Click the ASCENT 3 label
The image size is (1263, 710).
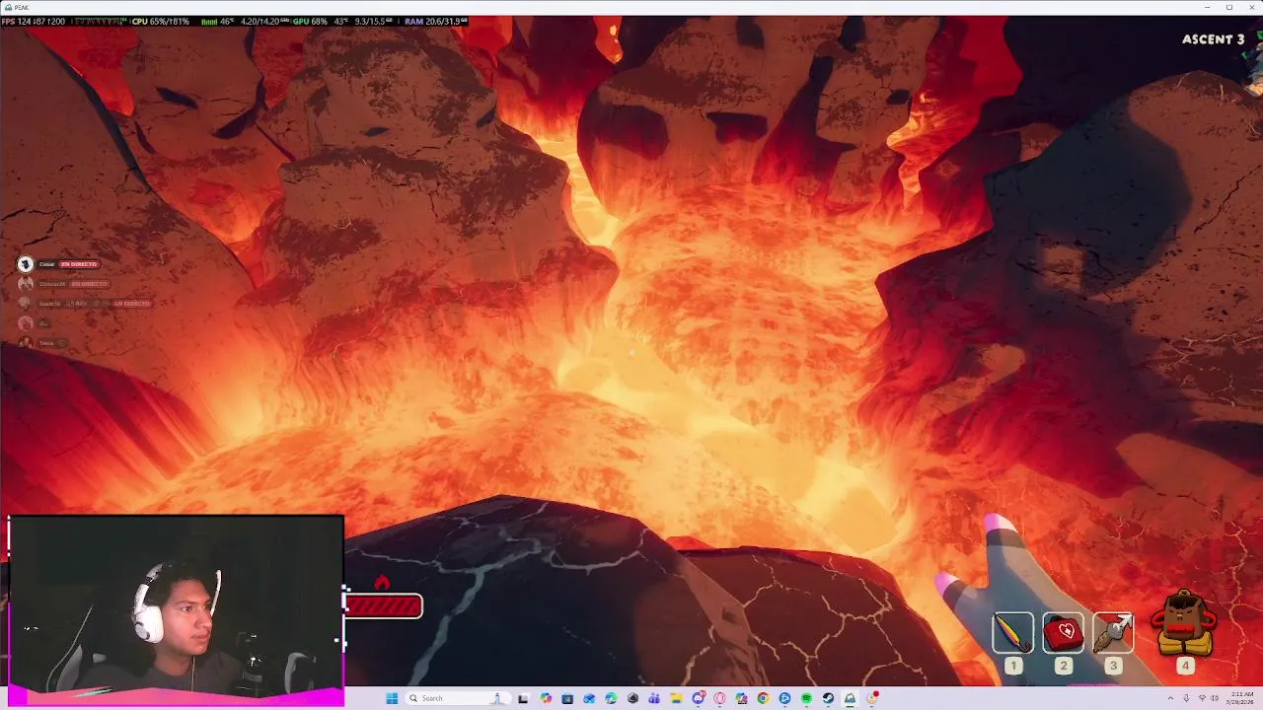pos(1213,39)
